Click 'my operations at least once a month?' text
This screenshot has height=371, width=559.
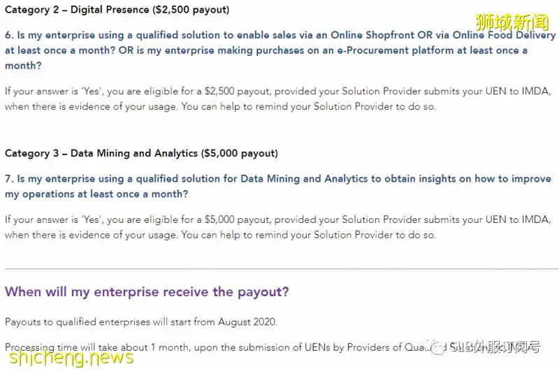(x=96, y=194)
